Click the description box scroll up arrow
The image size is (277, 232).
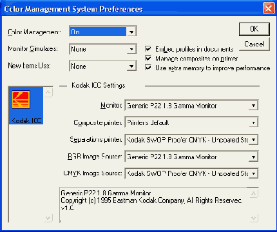(x=254, y=193)
